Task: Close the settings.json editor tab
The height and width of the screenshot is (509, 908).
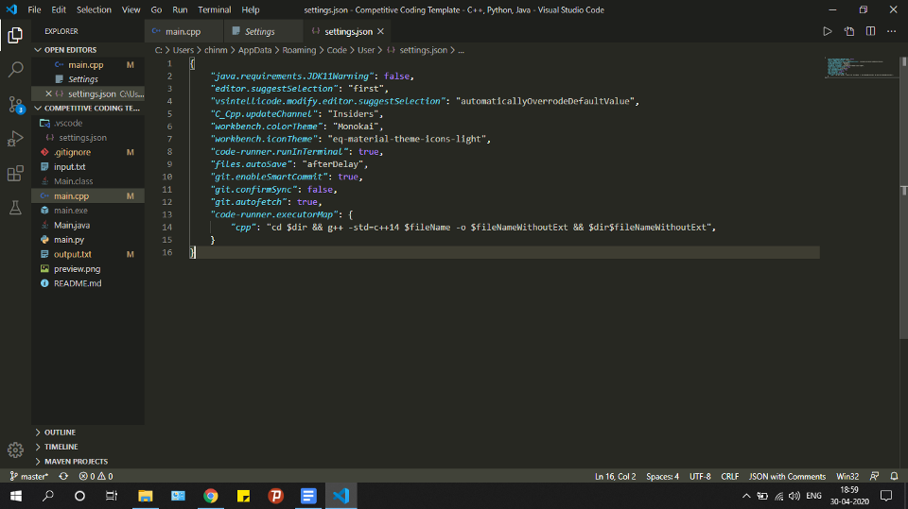Action: 380,31
